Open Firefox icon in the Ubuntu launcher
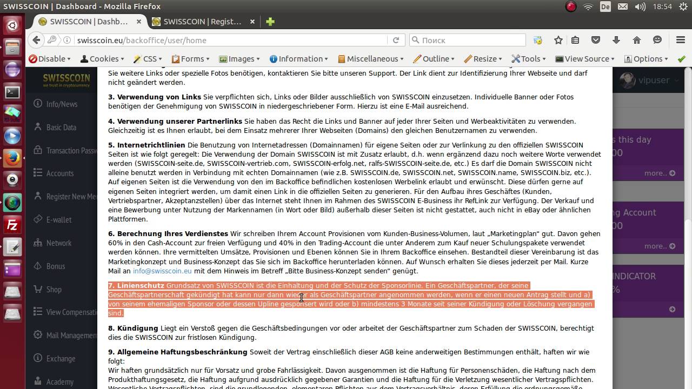 point(12,158)
